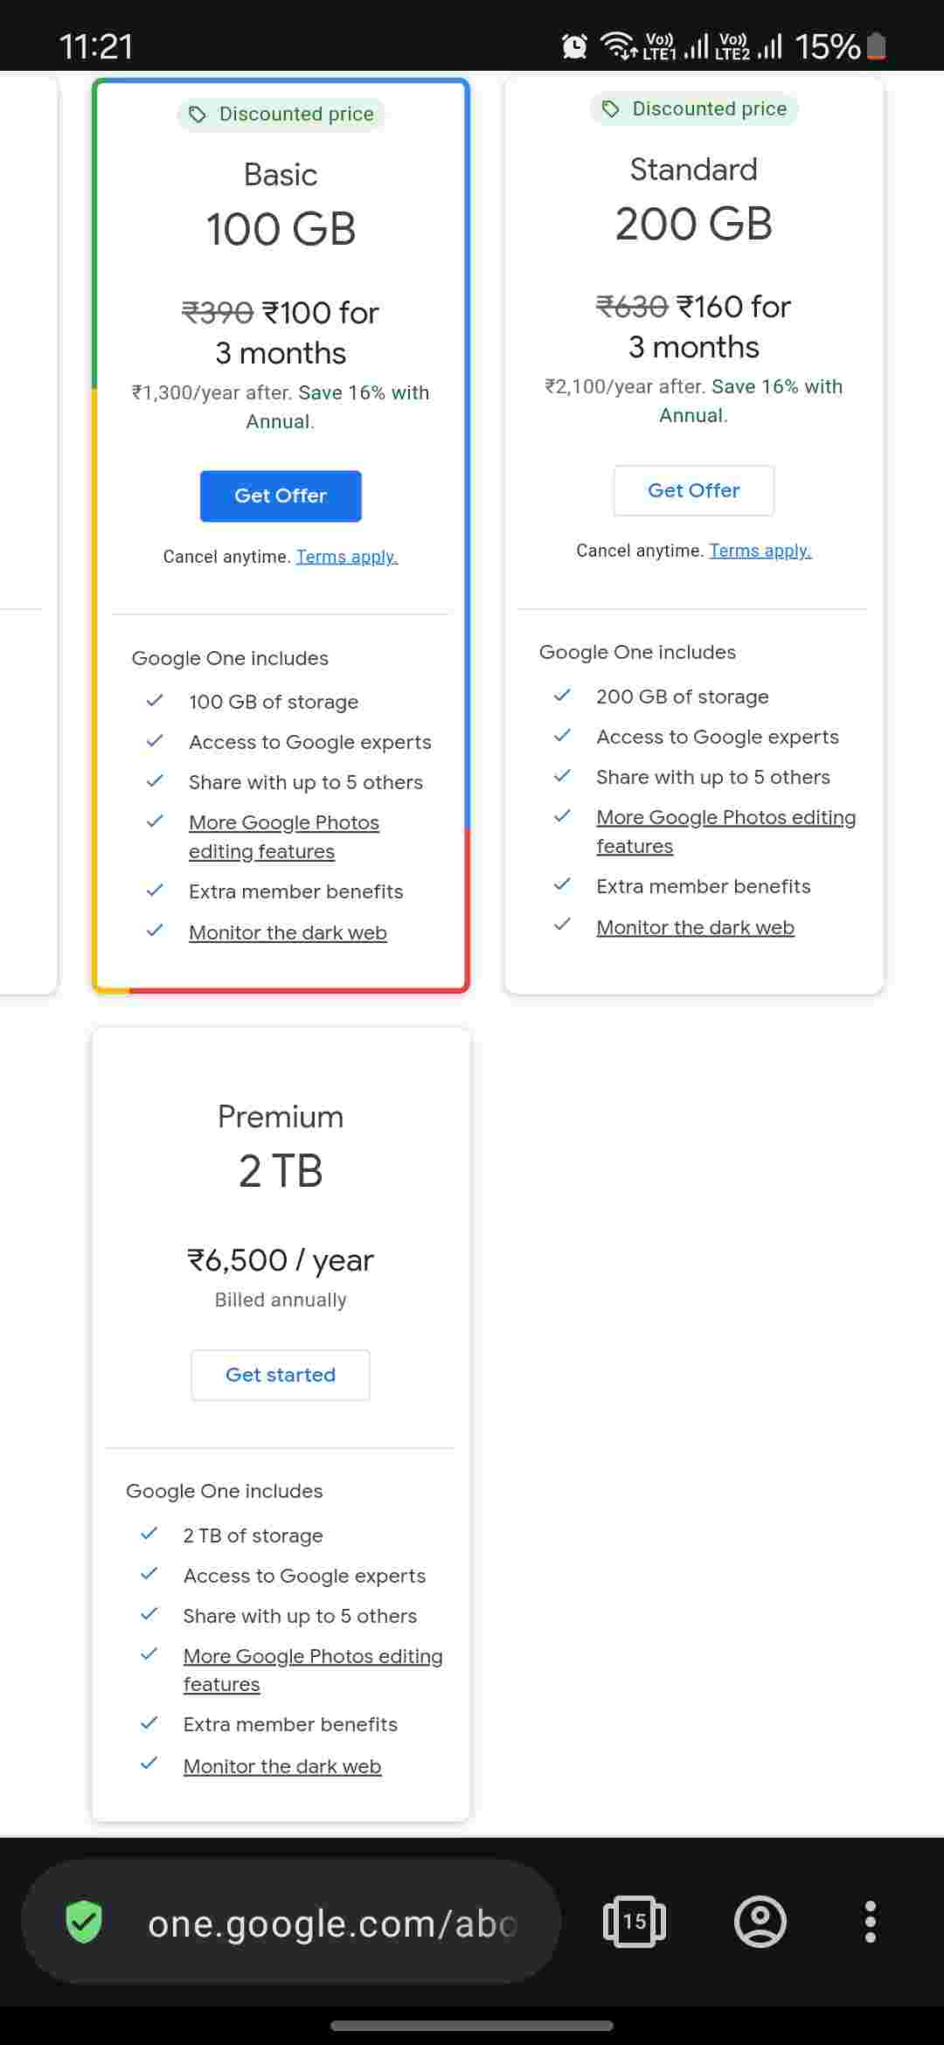This screenshot has width=944, height=2045.
Task: Open Terms apply link under Standard plan
Action: pos(760,551)
